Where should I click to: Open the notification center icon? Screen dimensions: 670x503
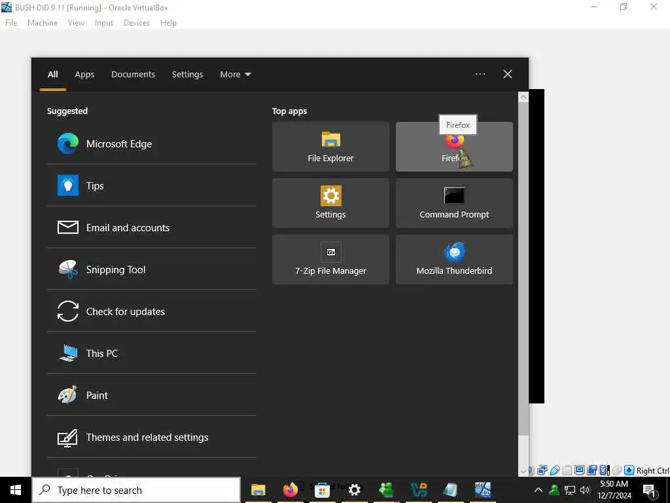tap(649, 491)
